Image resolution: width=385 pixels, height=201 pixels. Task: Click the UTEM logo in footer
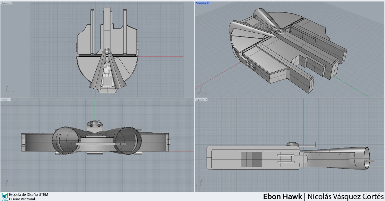pyautogui.click(x=5, y=197)
